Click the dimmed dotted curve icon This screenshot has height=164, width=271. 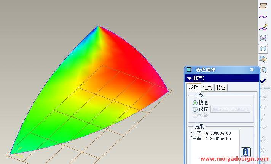pyautogui.click(x=263, y=96)
